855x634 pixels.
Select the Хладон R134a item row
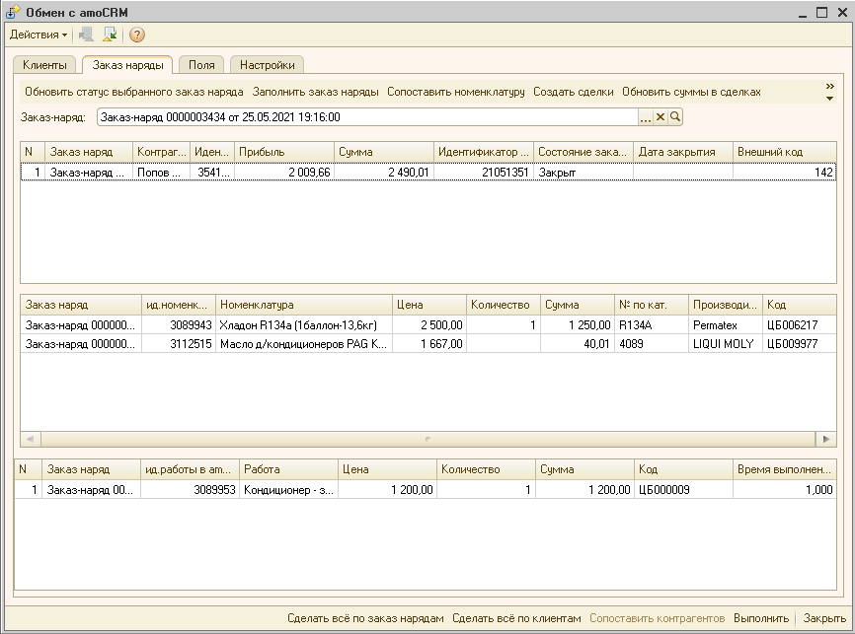coord(428,325)
